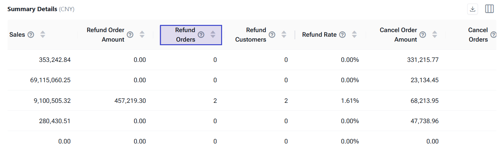Click the download export icon
This screenshot has height=151, width=502.
click(472, 9)
